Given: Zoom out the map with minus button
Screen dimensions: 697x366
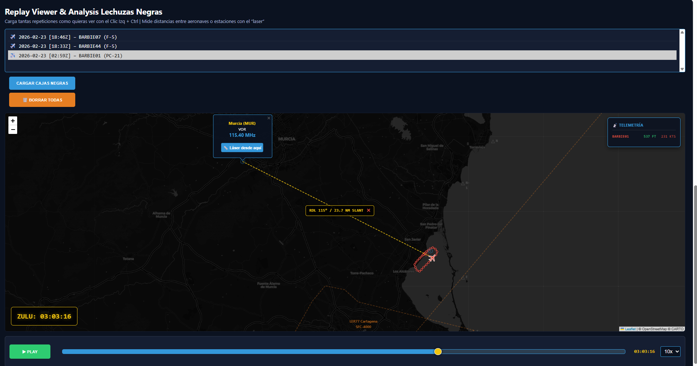Looking at the screenshot, I should click(13, 130).
